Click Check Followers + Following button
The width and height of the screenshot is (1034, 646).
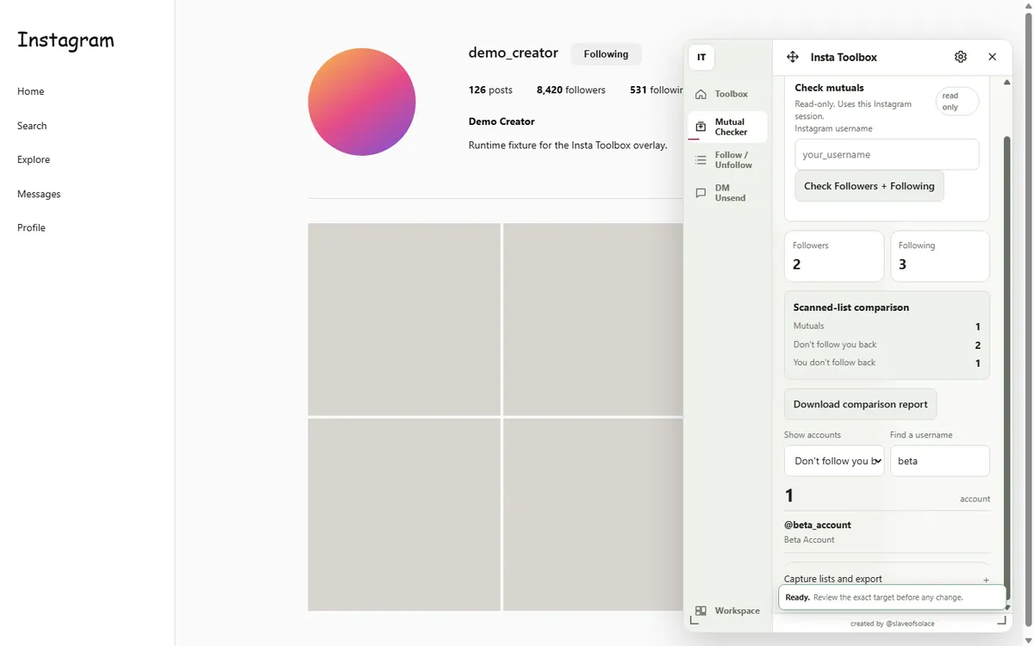pyautogui.click(x=869, y=186)
